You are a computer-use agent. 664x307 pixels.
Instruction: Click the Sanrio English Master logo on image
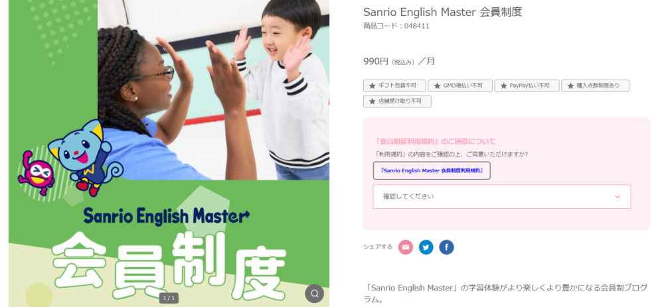click(x=167, y=215)
